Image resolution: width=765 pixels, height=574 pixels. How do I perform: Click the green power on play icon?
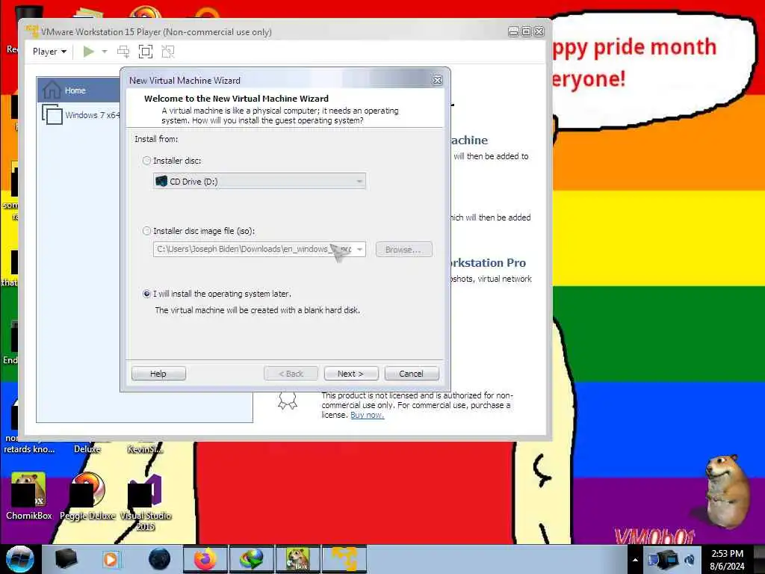[x=89, y=52]
